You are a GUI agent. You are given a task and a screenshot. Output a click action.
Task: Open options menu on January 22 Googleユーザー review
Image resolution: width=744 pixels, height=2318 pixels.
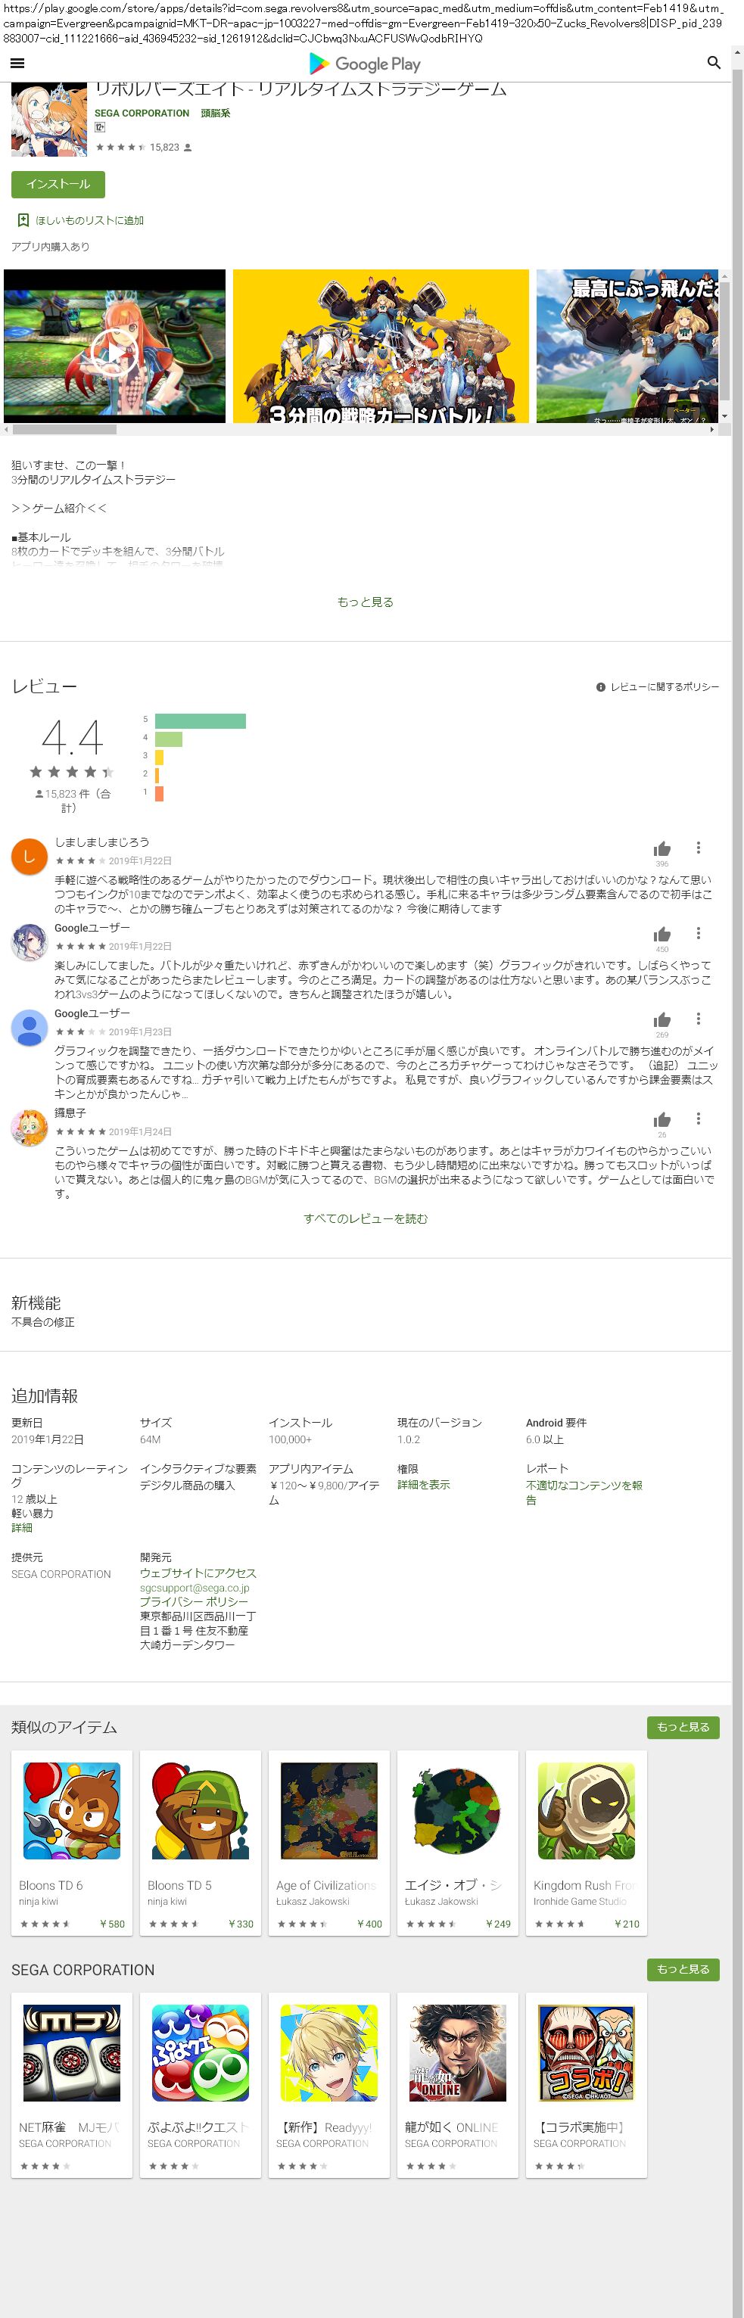click(x=698, y=933)
